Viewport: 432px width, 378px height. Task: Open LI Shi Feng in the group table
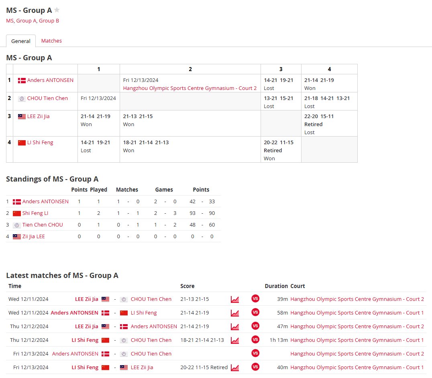click(x=40, y=143)
